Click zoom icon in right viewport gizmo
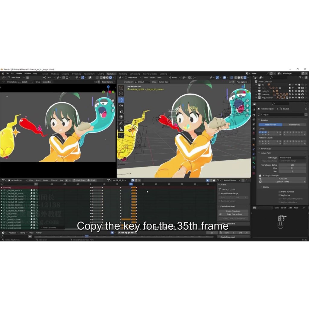 247,100
